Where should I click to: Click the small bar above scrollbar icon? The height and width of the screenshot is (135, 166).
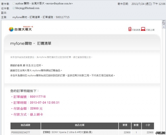click(x=164, y=21)
